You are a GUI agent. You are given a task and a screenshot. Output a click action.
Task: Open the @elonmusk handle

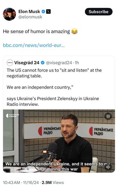30,17
